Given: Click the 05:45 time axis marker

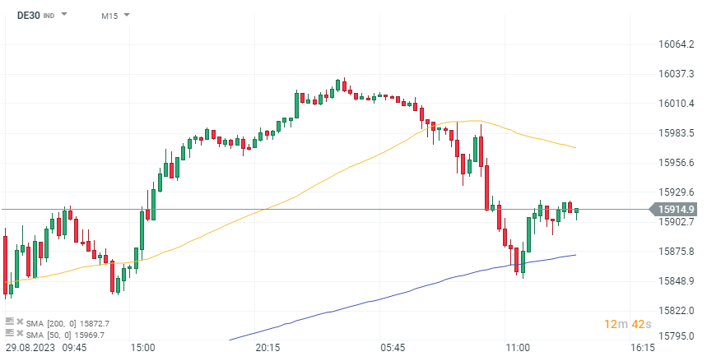Looking at the screenshot, I should pos(393,349).
